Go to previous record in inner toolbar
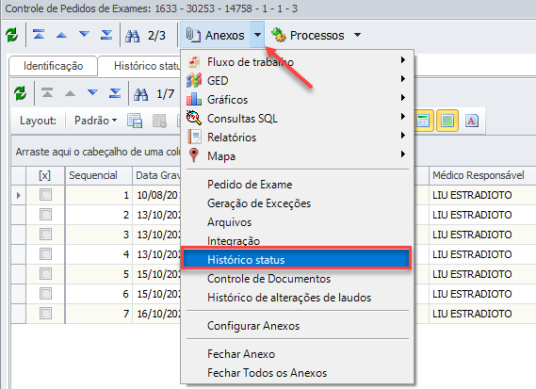This screenshot has width=536, height=389. click(x=70, y=93)
